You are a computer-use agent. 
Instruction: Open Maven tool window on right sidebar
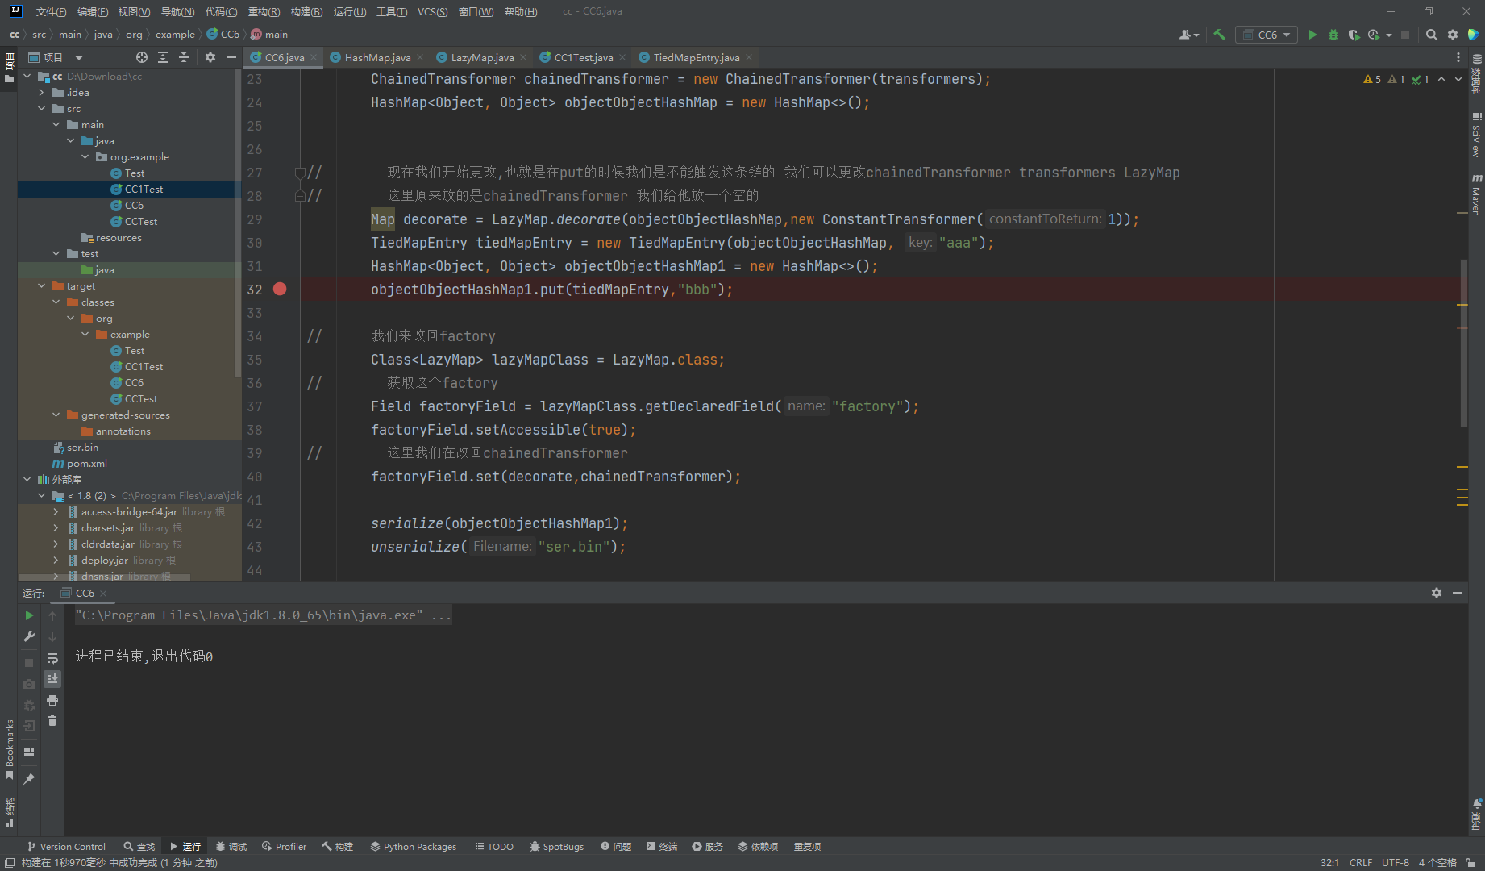(1476, 194)
